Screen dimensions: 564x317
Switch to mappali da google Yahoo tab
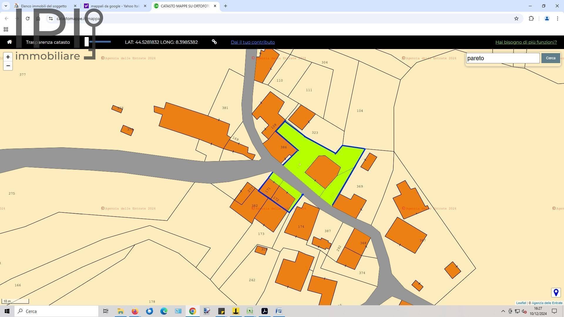[115, 6]
